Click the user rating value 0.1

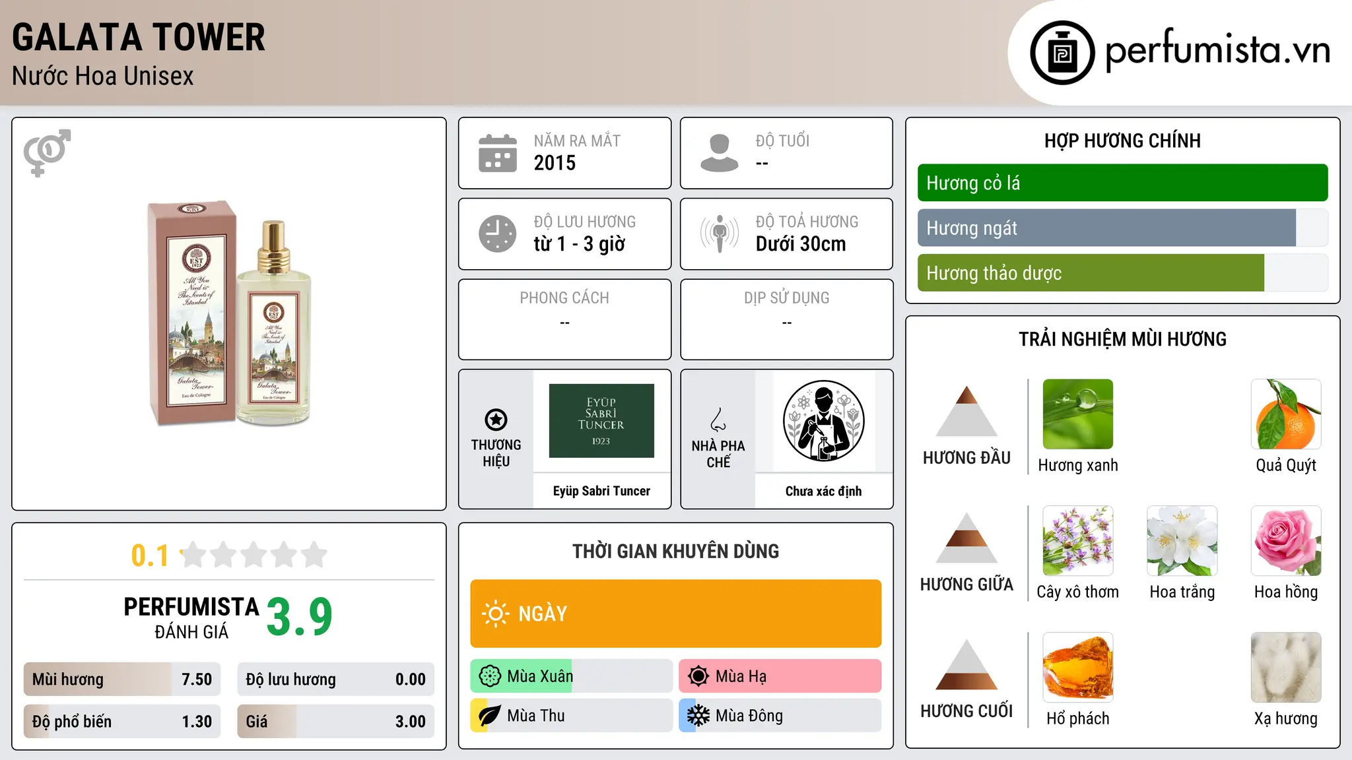pyautogui.click(x=150, y=555)
